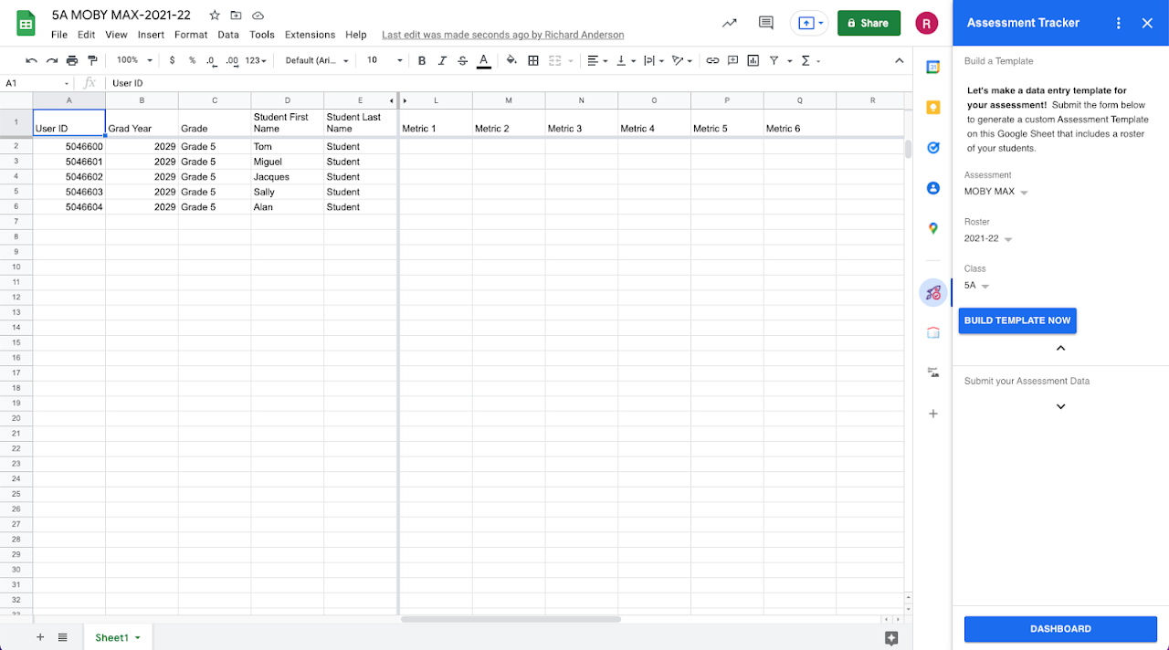Click the Redo arrow in toolbar
This screenshot has width=1169, height=650.
click(x=52, y=60)
